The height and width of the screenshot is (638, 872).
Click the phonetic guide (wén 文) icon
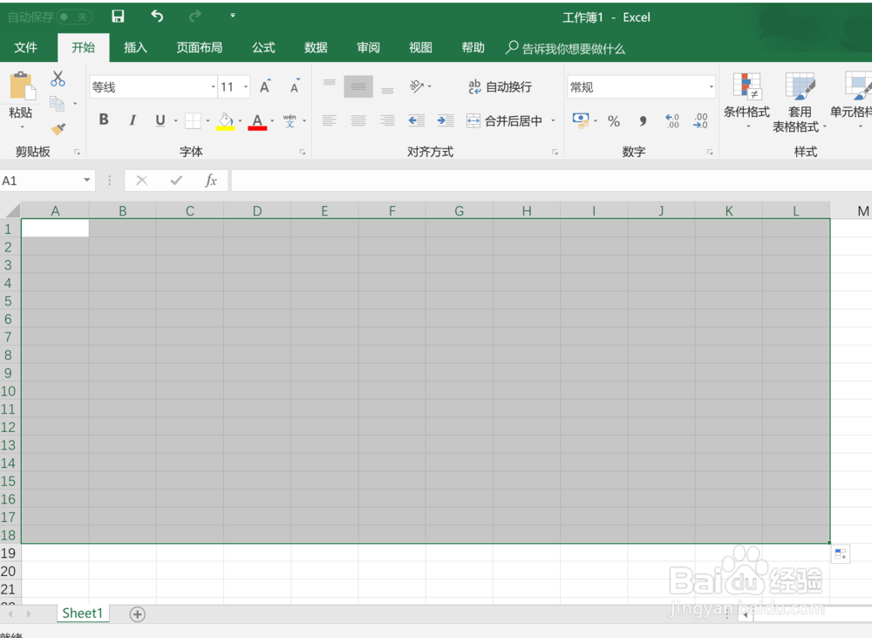290,120
